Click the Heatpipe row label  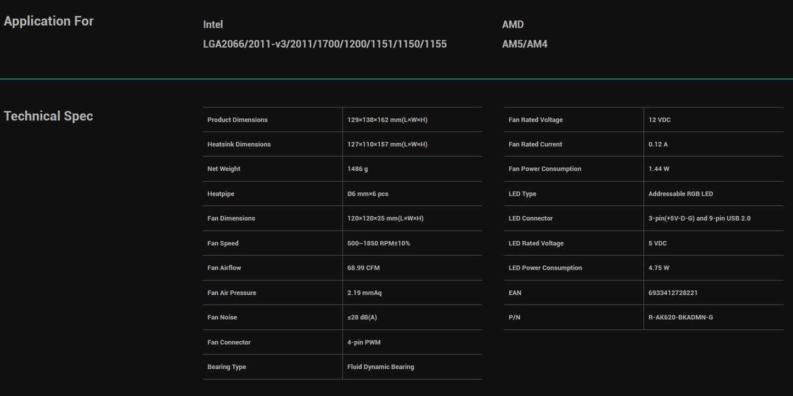pos(221,194)
